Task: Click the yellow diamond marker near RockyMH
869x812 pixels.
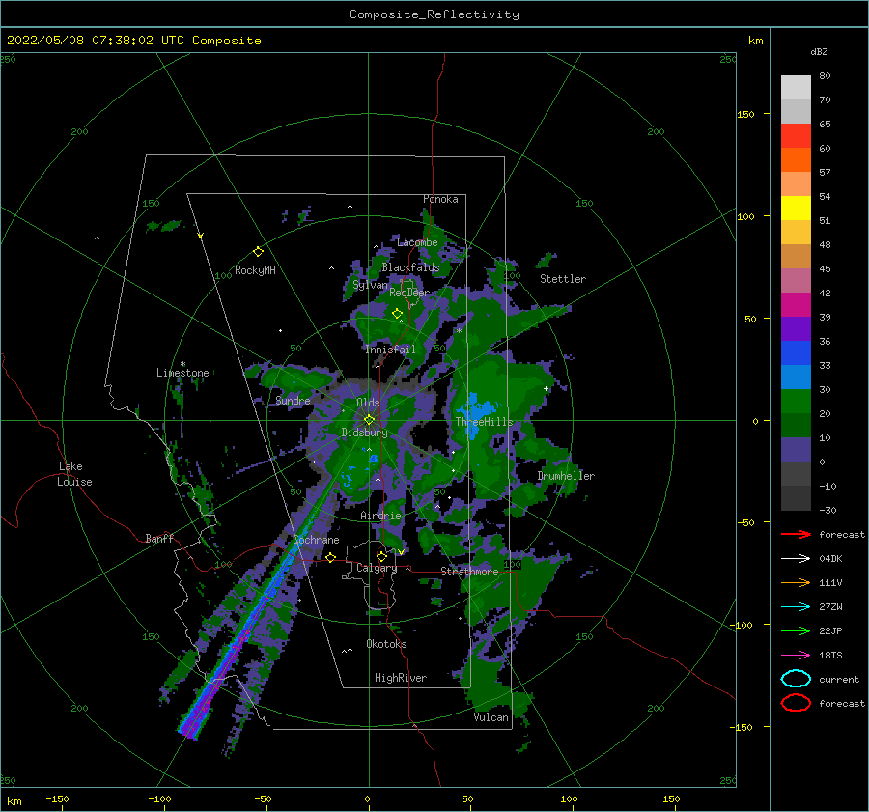Action: [258, 252]
